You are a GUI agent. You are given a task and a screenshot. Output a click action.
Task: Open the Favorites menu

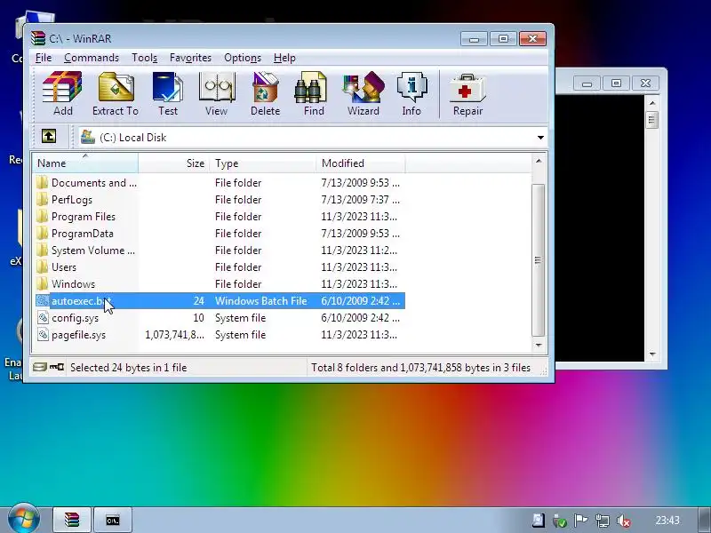(x=190, y=58)
